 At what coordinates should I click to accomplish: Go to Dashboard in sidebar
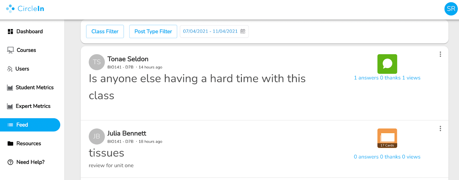pos(30,31)
